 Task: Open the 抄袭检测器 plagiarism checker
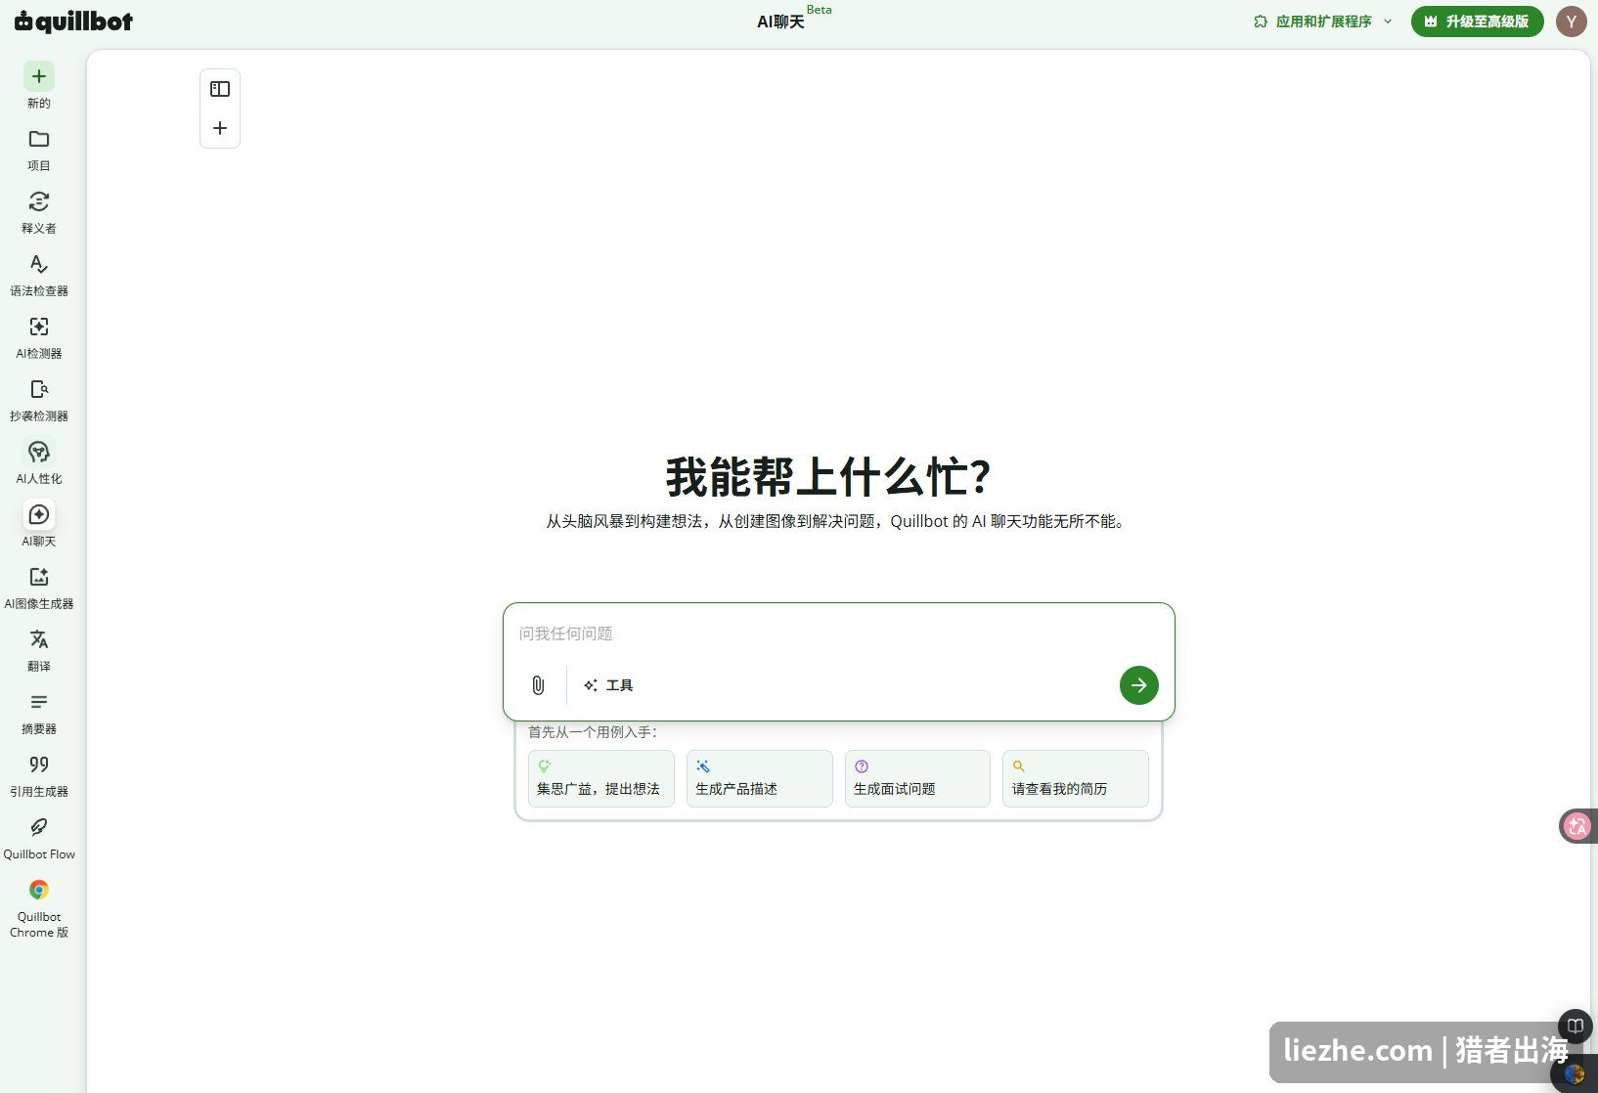39,400
